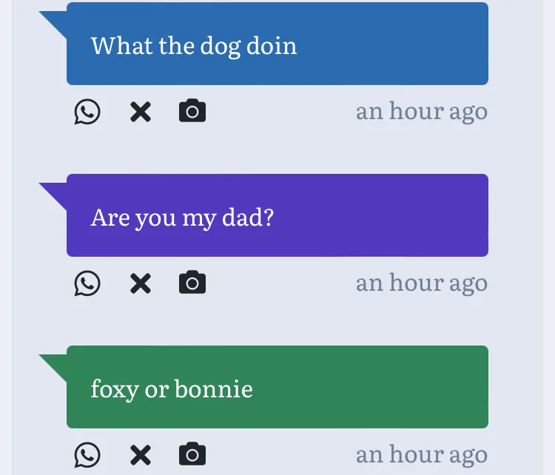Click camera icon under 'foxy or bonnie'

point(192,454)
